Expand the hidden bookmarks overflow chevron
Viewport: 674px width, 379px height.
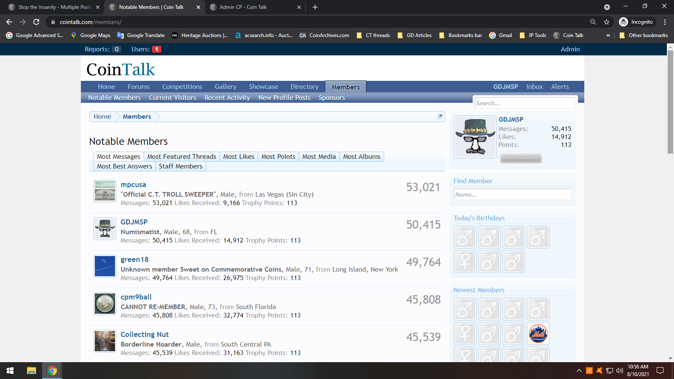[608, 35]
